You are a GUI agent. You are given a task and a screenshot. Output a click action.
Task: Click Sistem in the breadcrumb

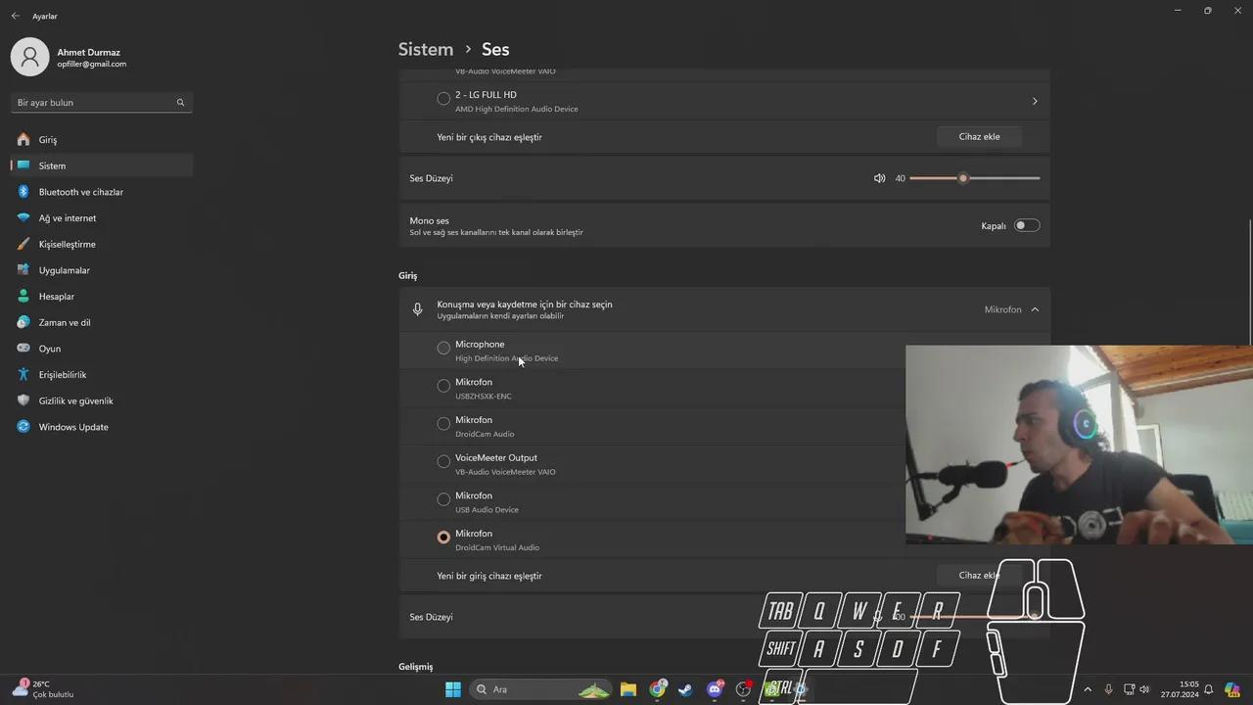click(426, 49)
